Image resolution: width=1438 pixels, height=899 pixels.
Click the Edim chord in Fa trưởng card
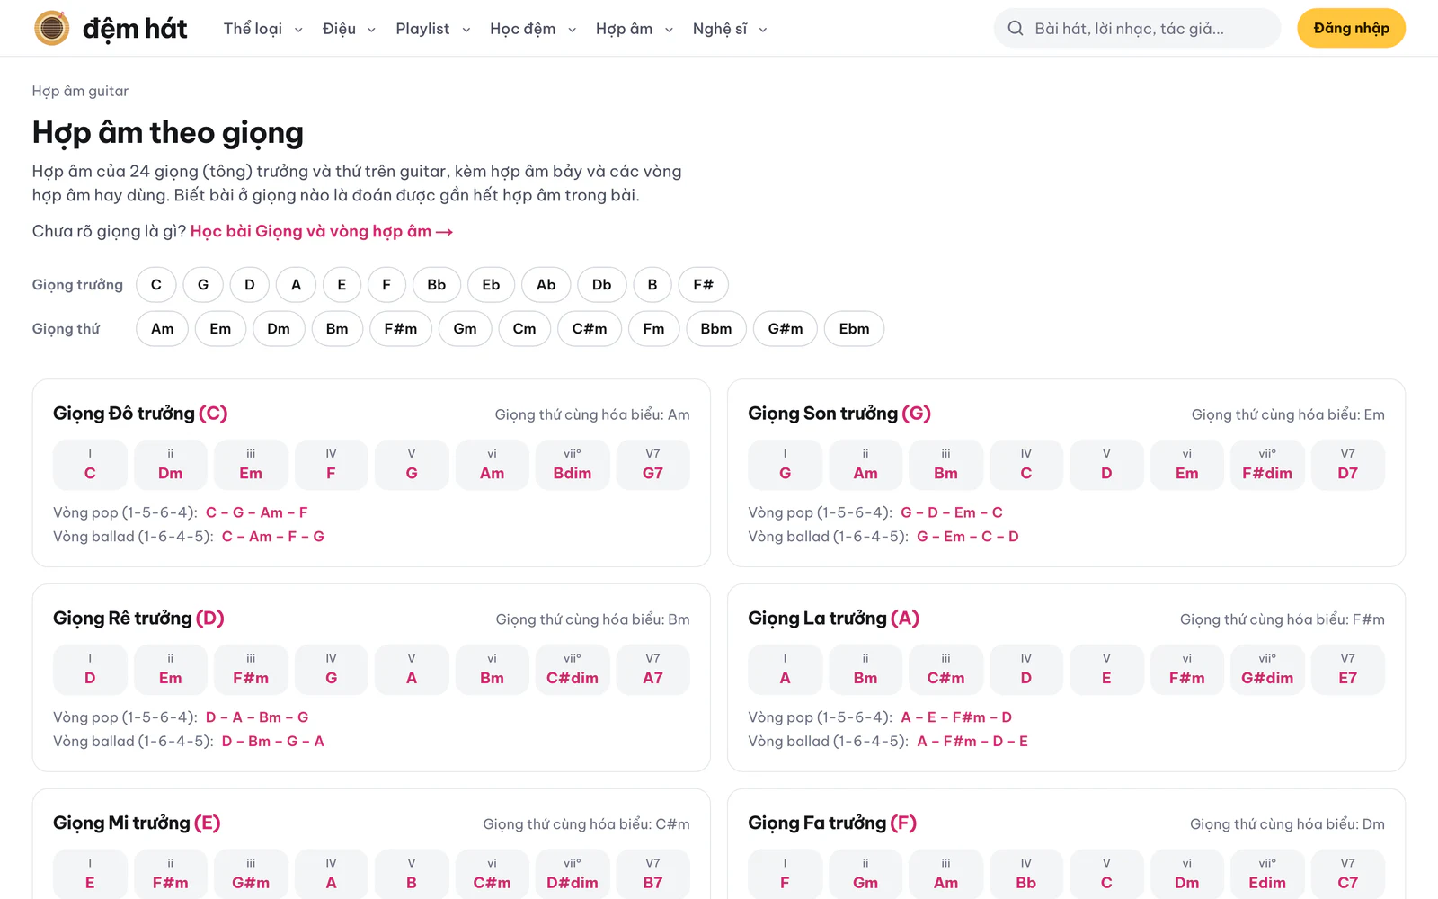coord(1267,874)
